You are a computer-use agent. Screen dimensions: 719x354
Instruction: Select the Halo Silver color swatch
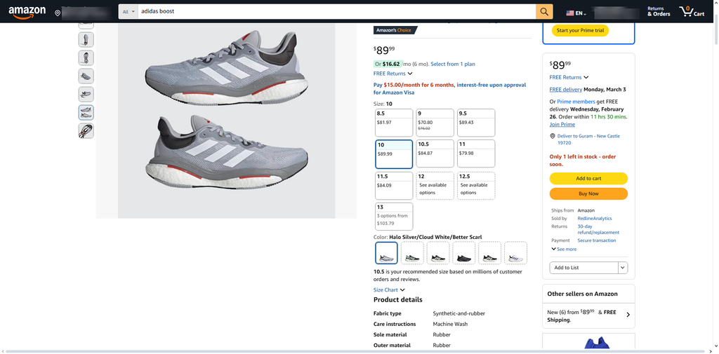pos(386,253)
